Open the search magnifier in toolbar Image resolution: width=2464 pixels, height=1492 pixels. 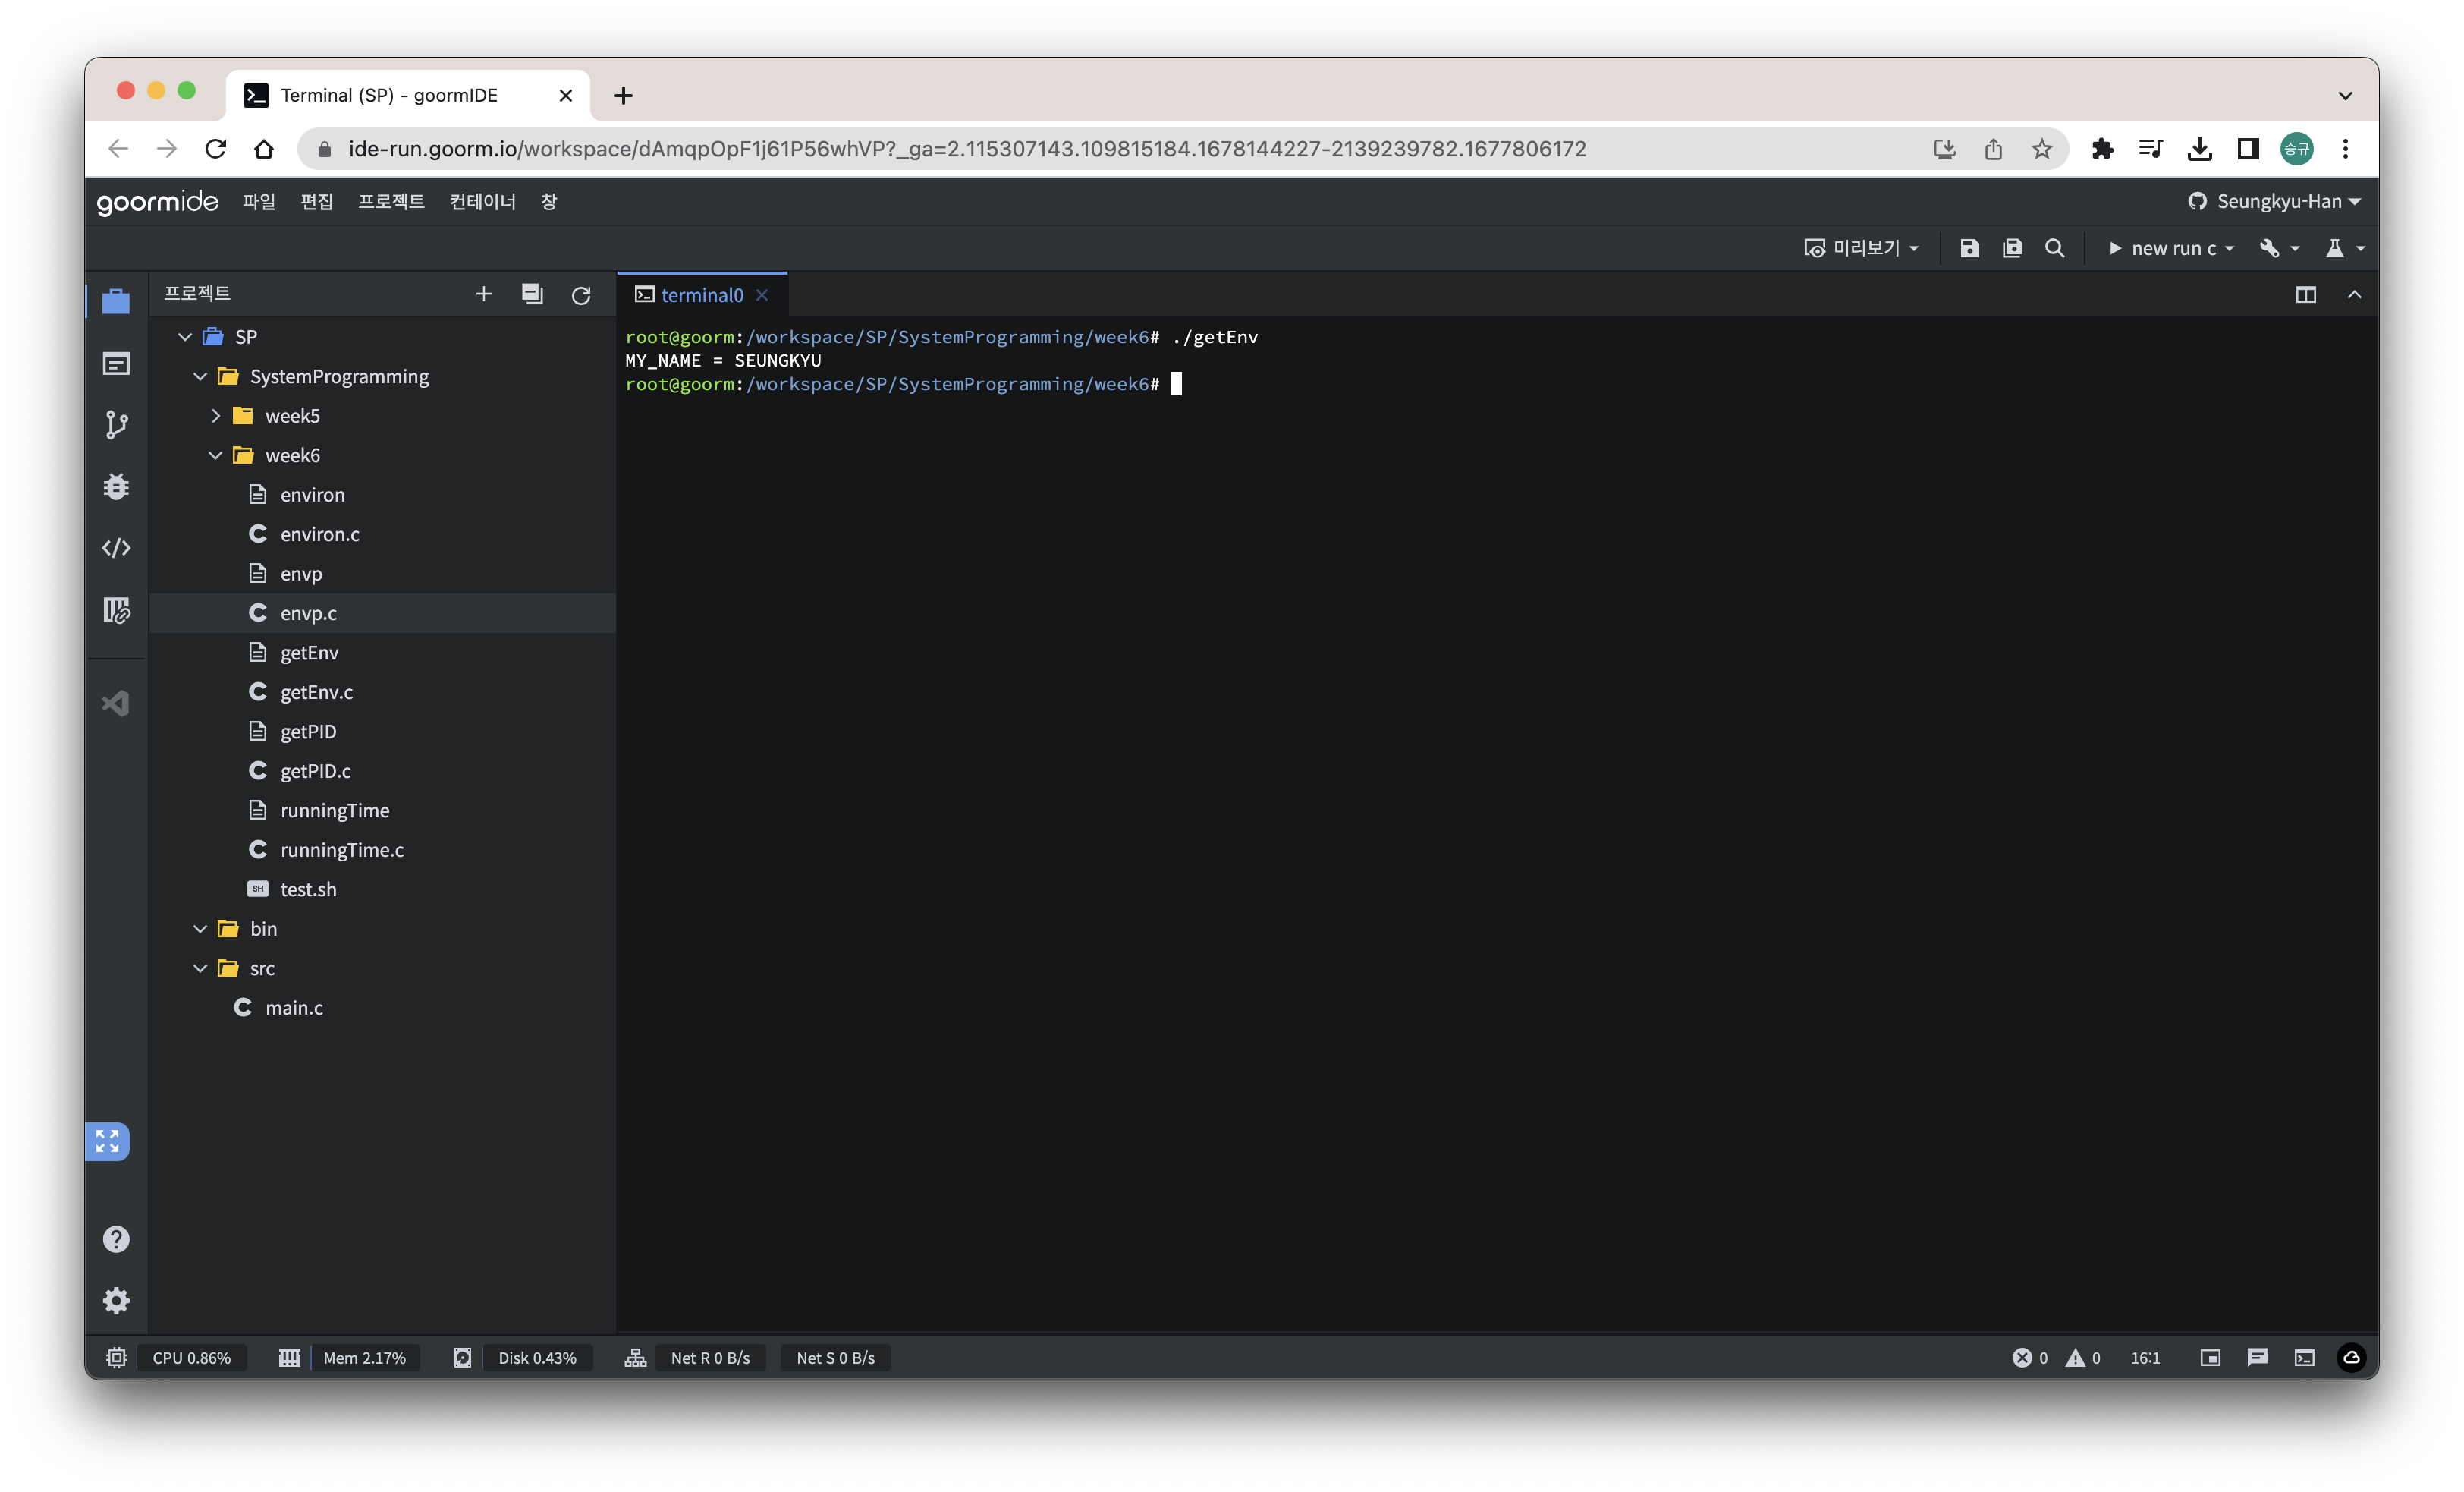2054,248
